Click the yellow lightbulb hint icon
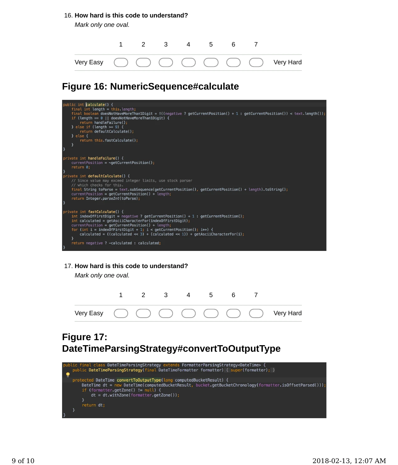 tap(68, 374)
